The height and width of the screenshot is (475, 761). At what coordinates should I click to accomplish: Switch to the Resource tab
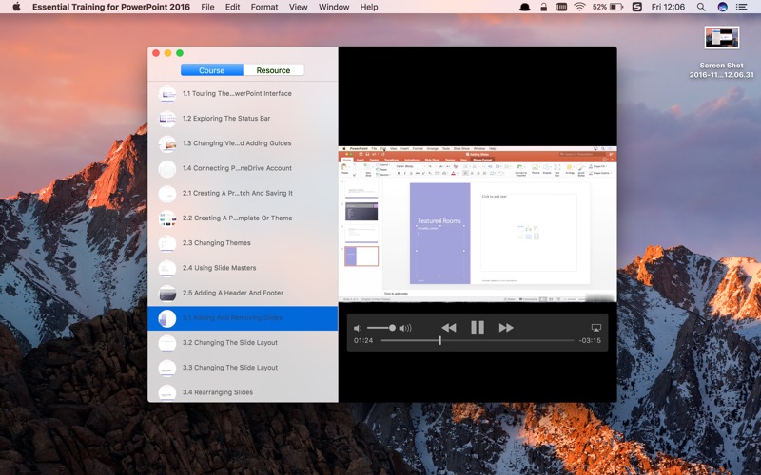pyautogui.click(x=273, y=70)
